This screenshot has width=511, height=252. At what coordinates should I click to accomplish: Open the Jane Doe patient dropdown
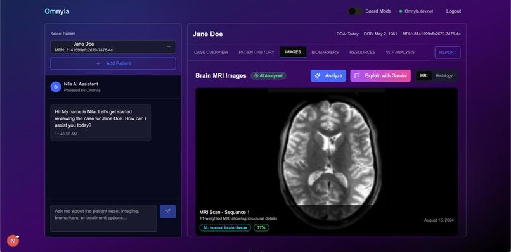pyautogui.click(x=113, y=47)
